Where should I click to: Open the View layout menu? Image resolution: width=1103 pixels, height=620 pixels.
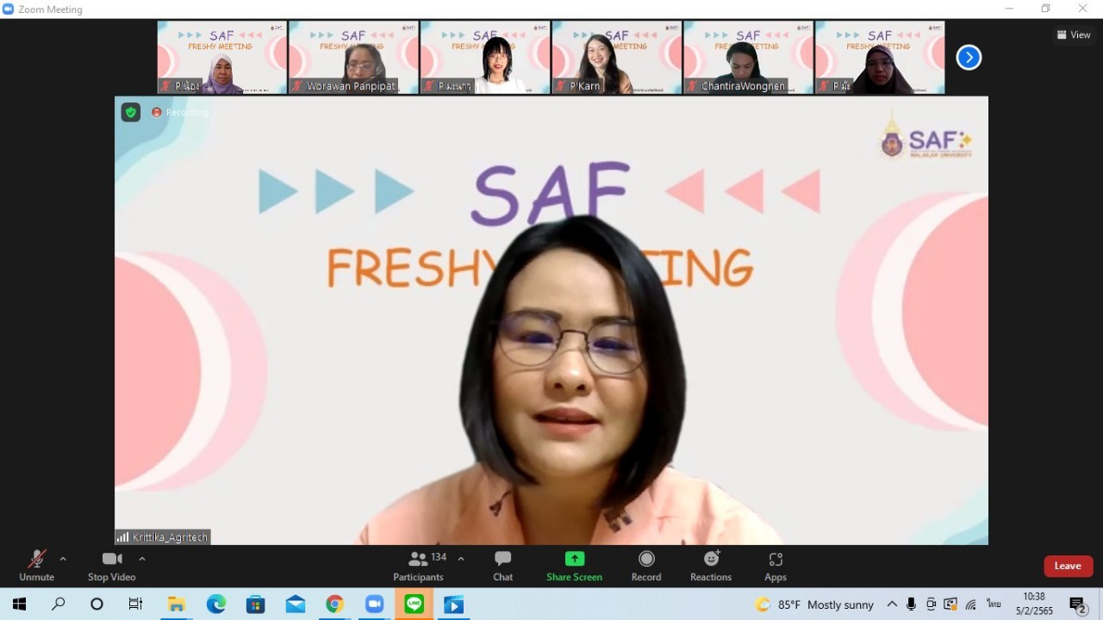tap(1074, 35)
